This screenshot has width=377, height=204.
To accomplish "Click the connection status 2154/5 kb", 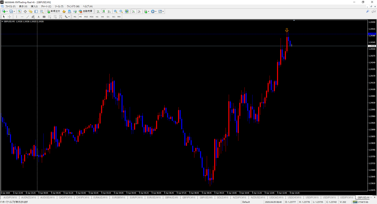I will pos(360,202).
